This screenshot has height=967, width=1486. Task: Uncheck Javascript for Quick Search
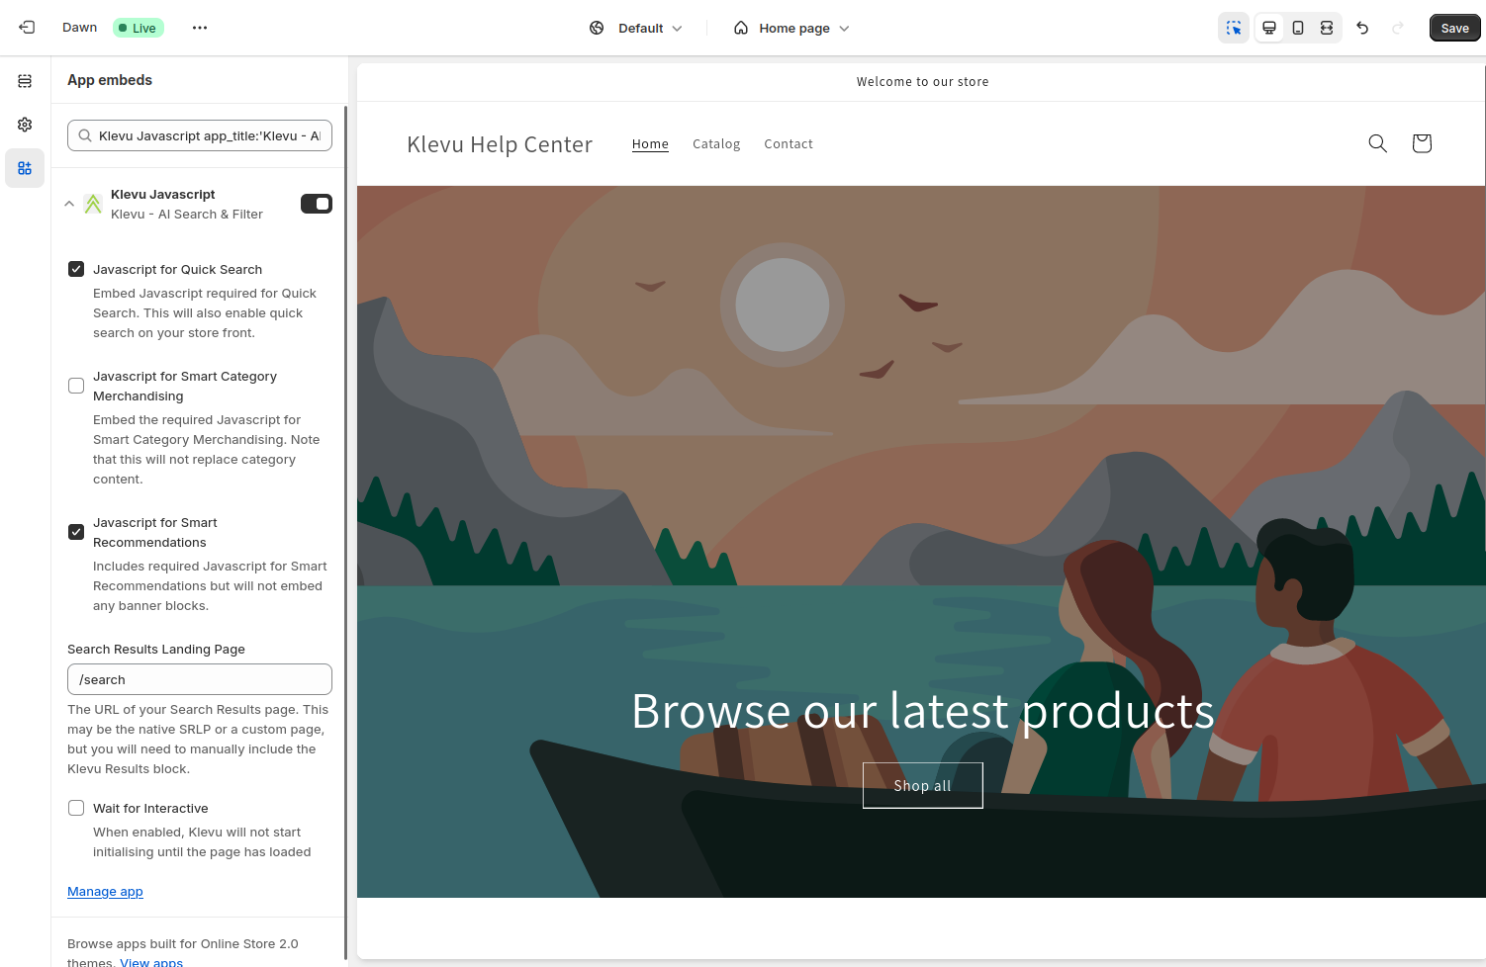click(76, 269)
